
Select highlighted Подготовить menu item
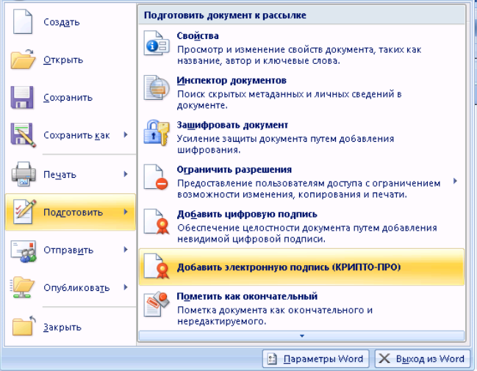[71, 212]
